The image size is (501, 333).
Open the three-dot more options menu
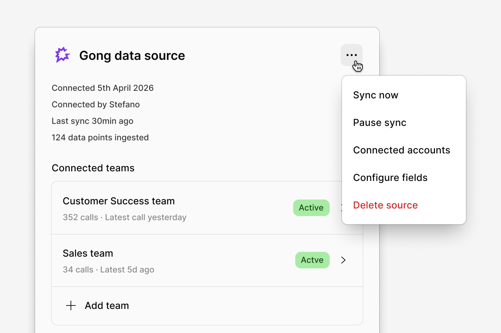352,55
